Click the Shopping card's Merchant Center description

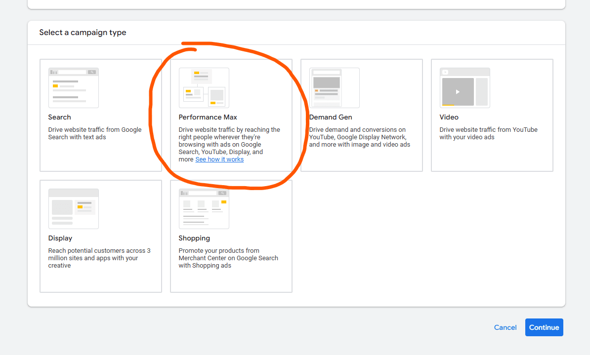228,258
